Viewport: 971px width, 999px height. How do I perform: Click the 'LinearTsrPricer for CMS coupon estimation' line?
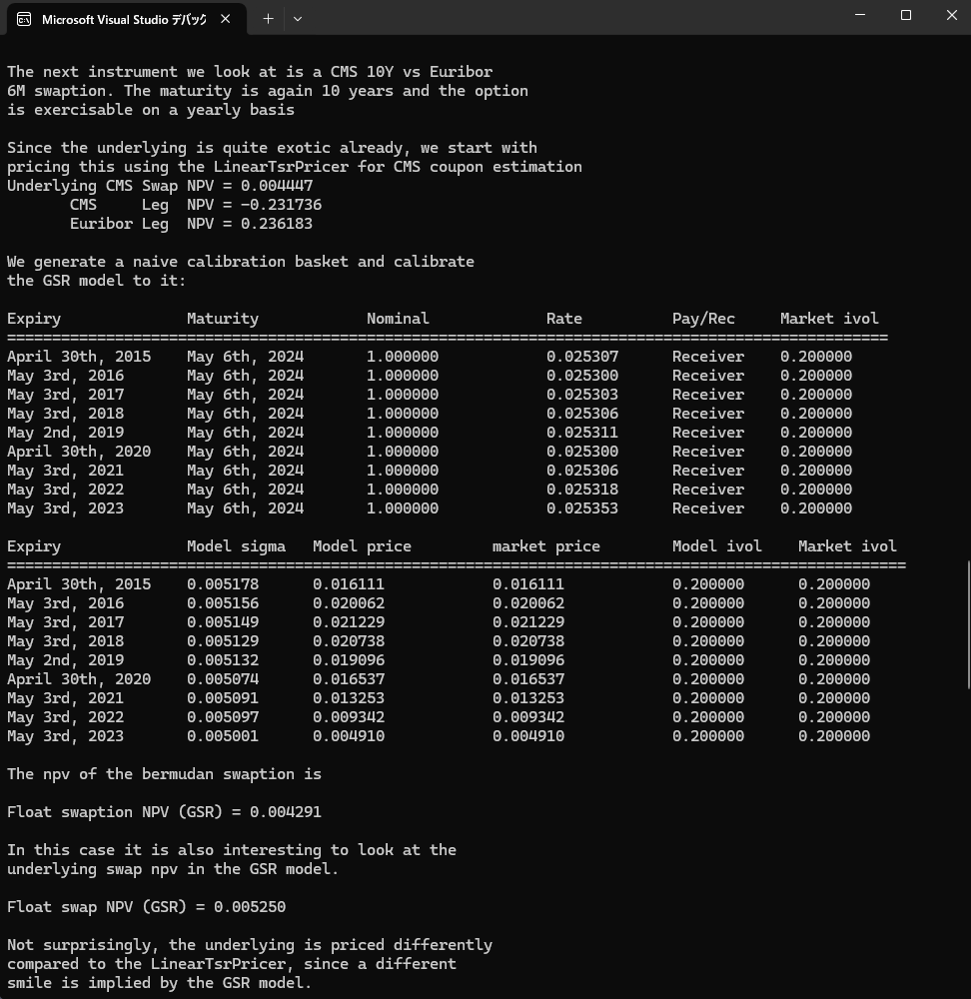click(x=295, y=167)
